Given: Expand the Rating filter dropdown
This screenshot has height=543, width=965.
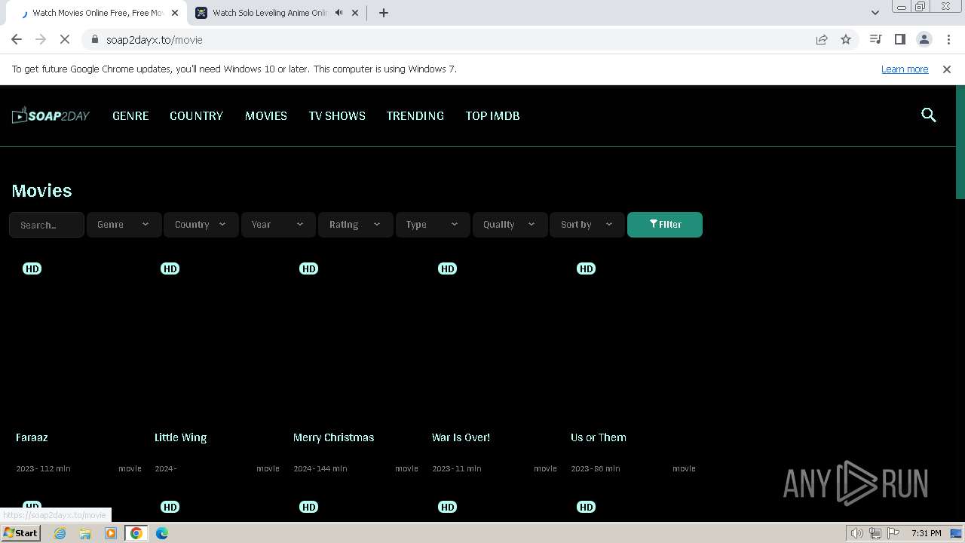Looking at the screenshot, I should point(355,225).
